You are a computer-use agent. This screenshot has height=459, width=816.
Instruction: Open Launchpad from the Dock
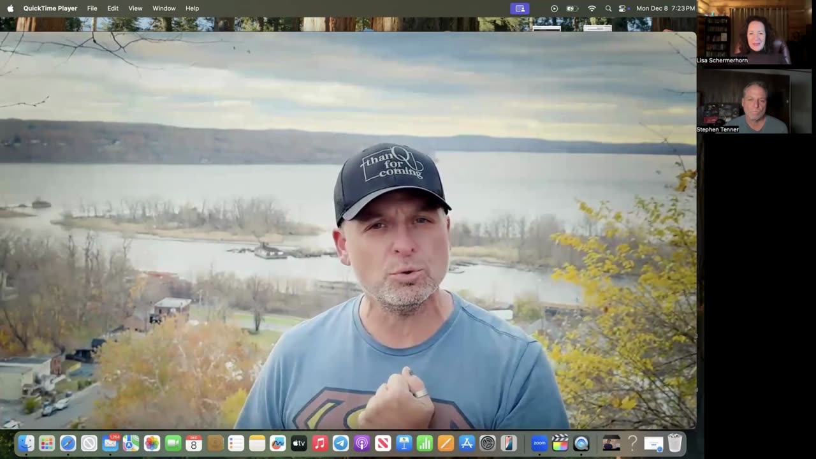[x=47, y=443]
